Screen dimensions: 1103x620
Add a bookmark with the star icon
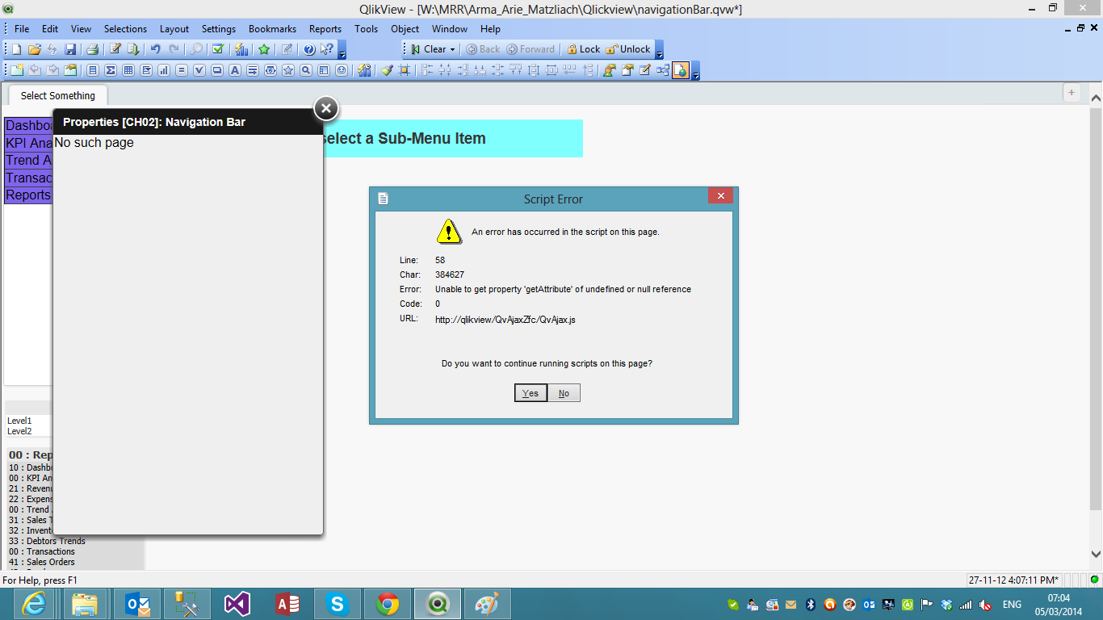(264, 49)
